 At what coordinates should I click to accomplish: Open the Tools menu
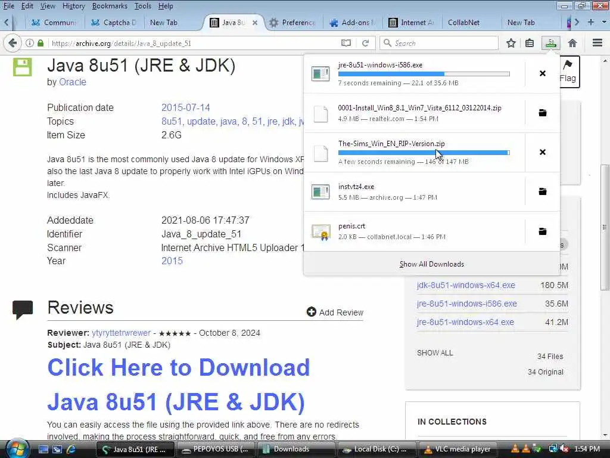click(x=143, y=6)
